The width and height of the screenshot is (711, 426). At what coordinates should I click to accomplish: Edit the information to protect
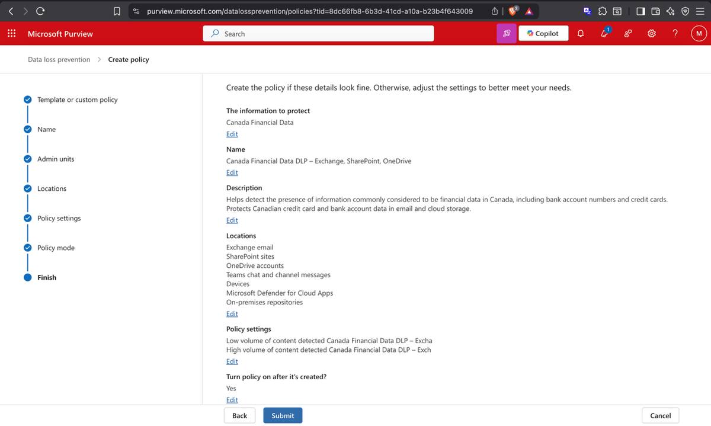pos(232,134)
